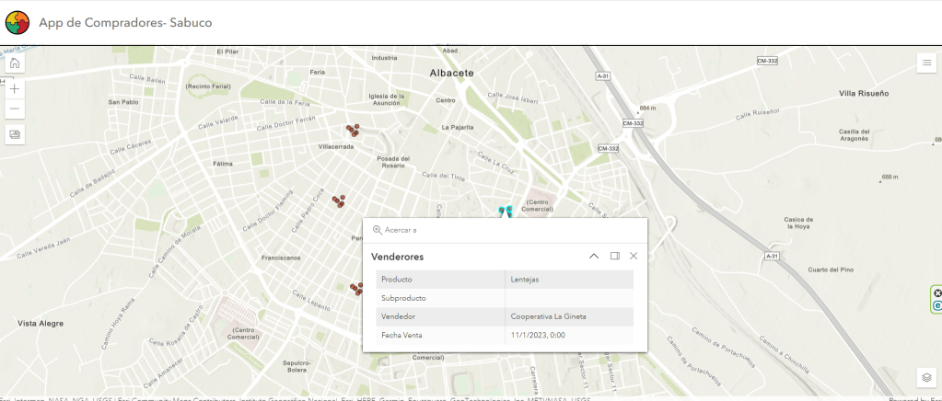This screenshot has height=401, width=942.
Task: Open the layers stack widget
Action: 926,377
